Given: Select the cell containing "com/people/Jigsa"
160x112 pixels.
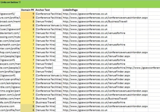Looking at the screenshot, I should (10, 56).
